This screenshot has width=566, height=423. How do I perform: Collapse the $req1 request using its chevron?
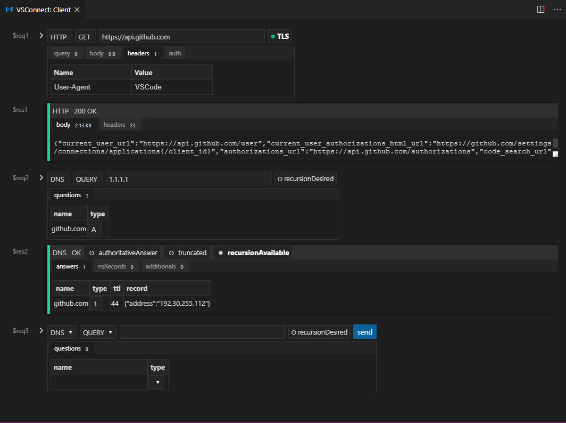pyautogui.click(x=41, y=35)
